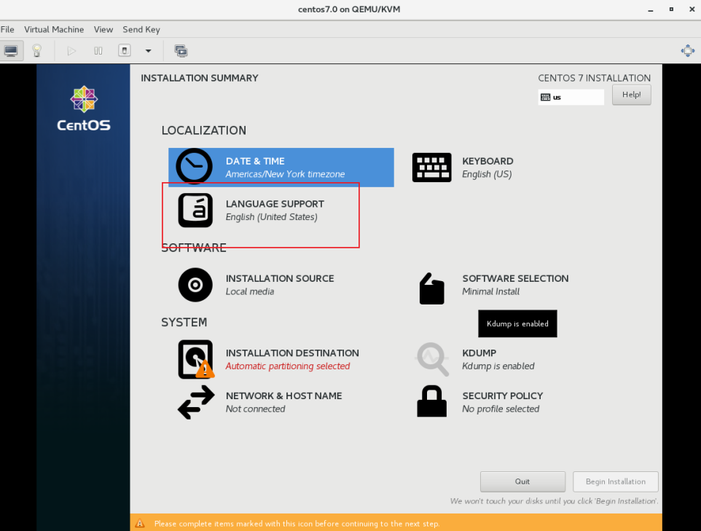Show the graphical console monitor view
The image size is (701, 531).
click(x=11, y=51)
